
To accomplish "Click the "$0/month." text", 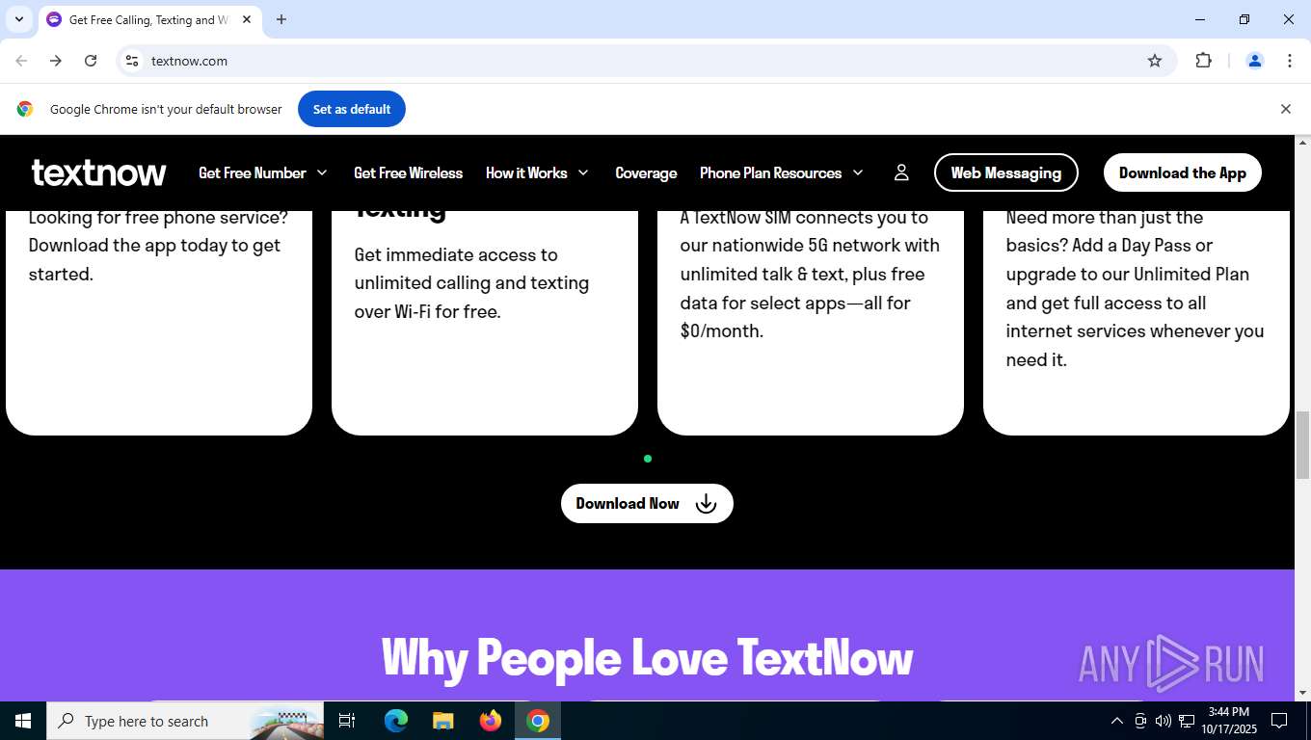I will coord(721,331).
